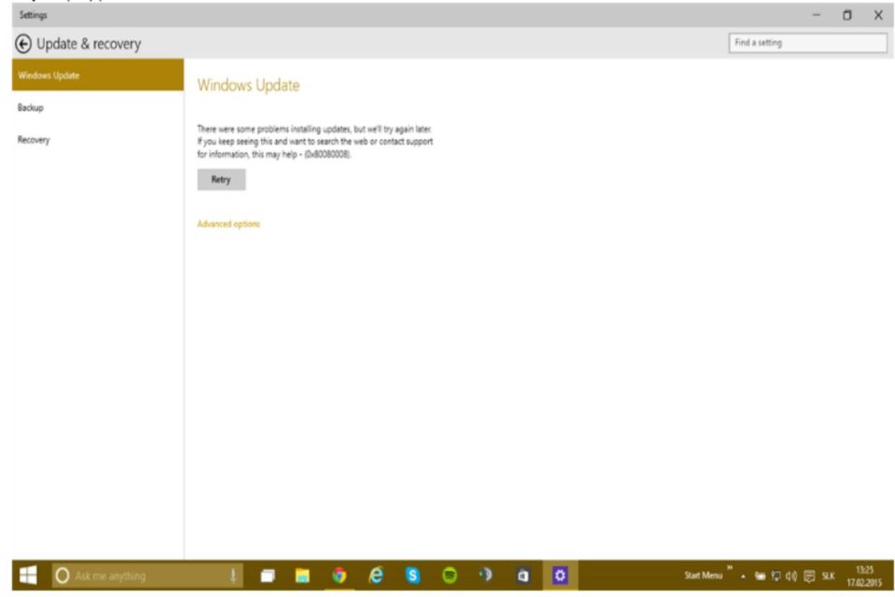The width and height of the screenshot is (895, 597).
Task: Open the network tray icon
Action: (777, 576)
